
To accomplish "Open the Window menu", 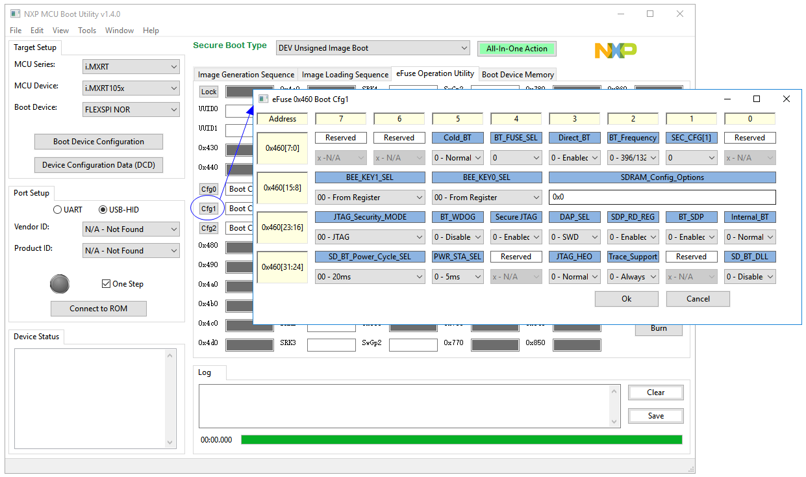I will point(120,31).
